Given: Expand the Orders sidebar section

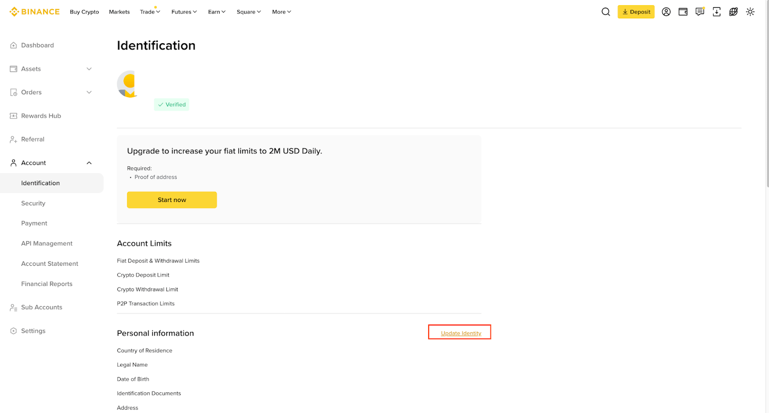Looking at the screenshot, I should tap(89, 92).
